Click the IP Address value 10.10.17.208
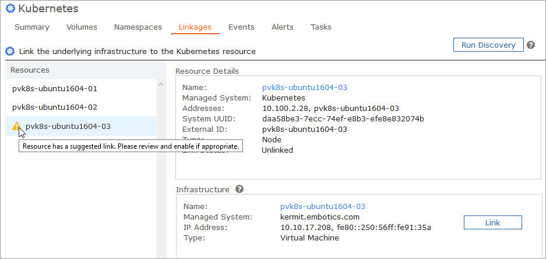The image size is (546, 259). pos(307,228)
